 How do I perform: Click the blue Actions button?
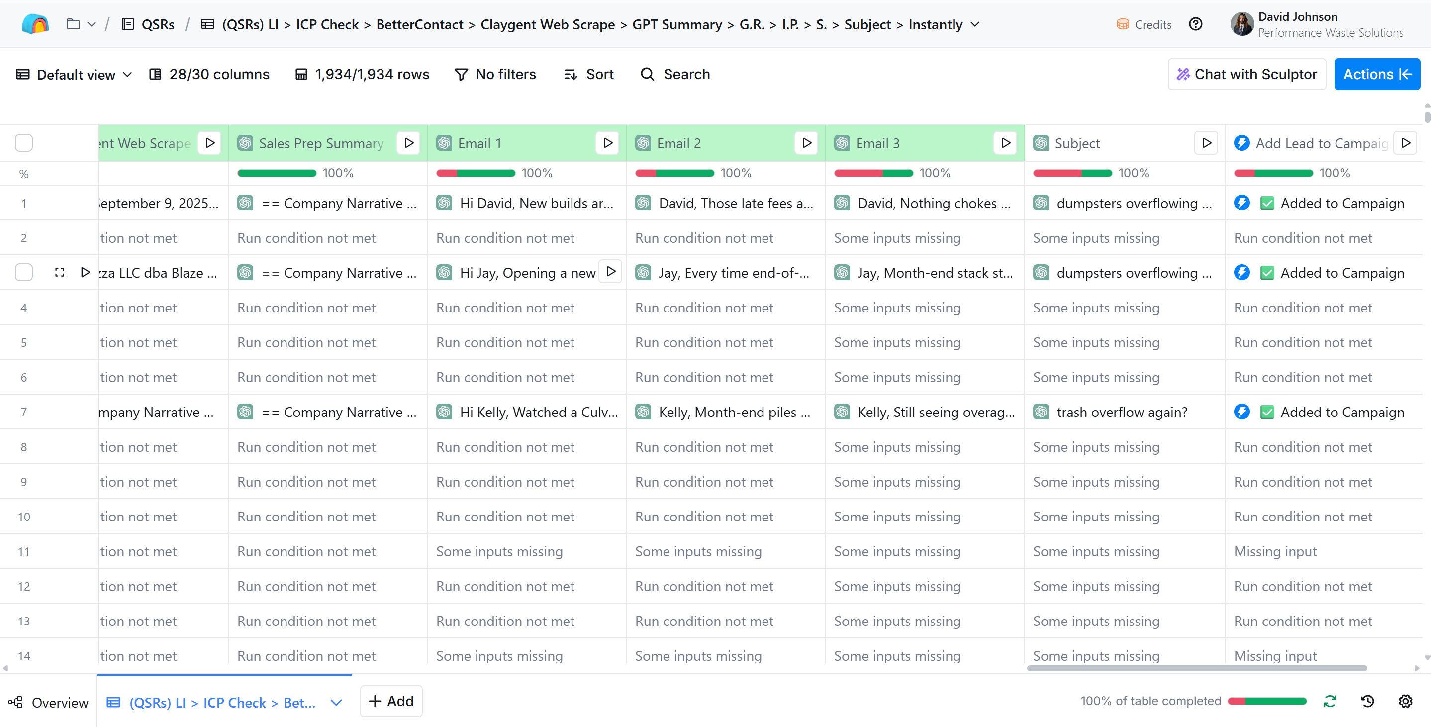tap(1377, 75)
